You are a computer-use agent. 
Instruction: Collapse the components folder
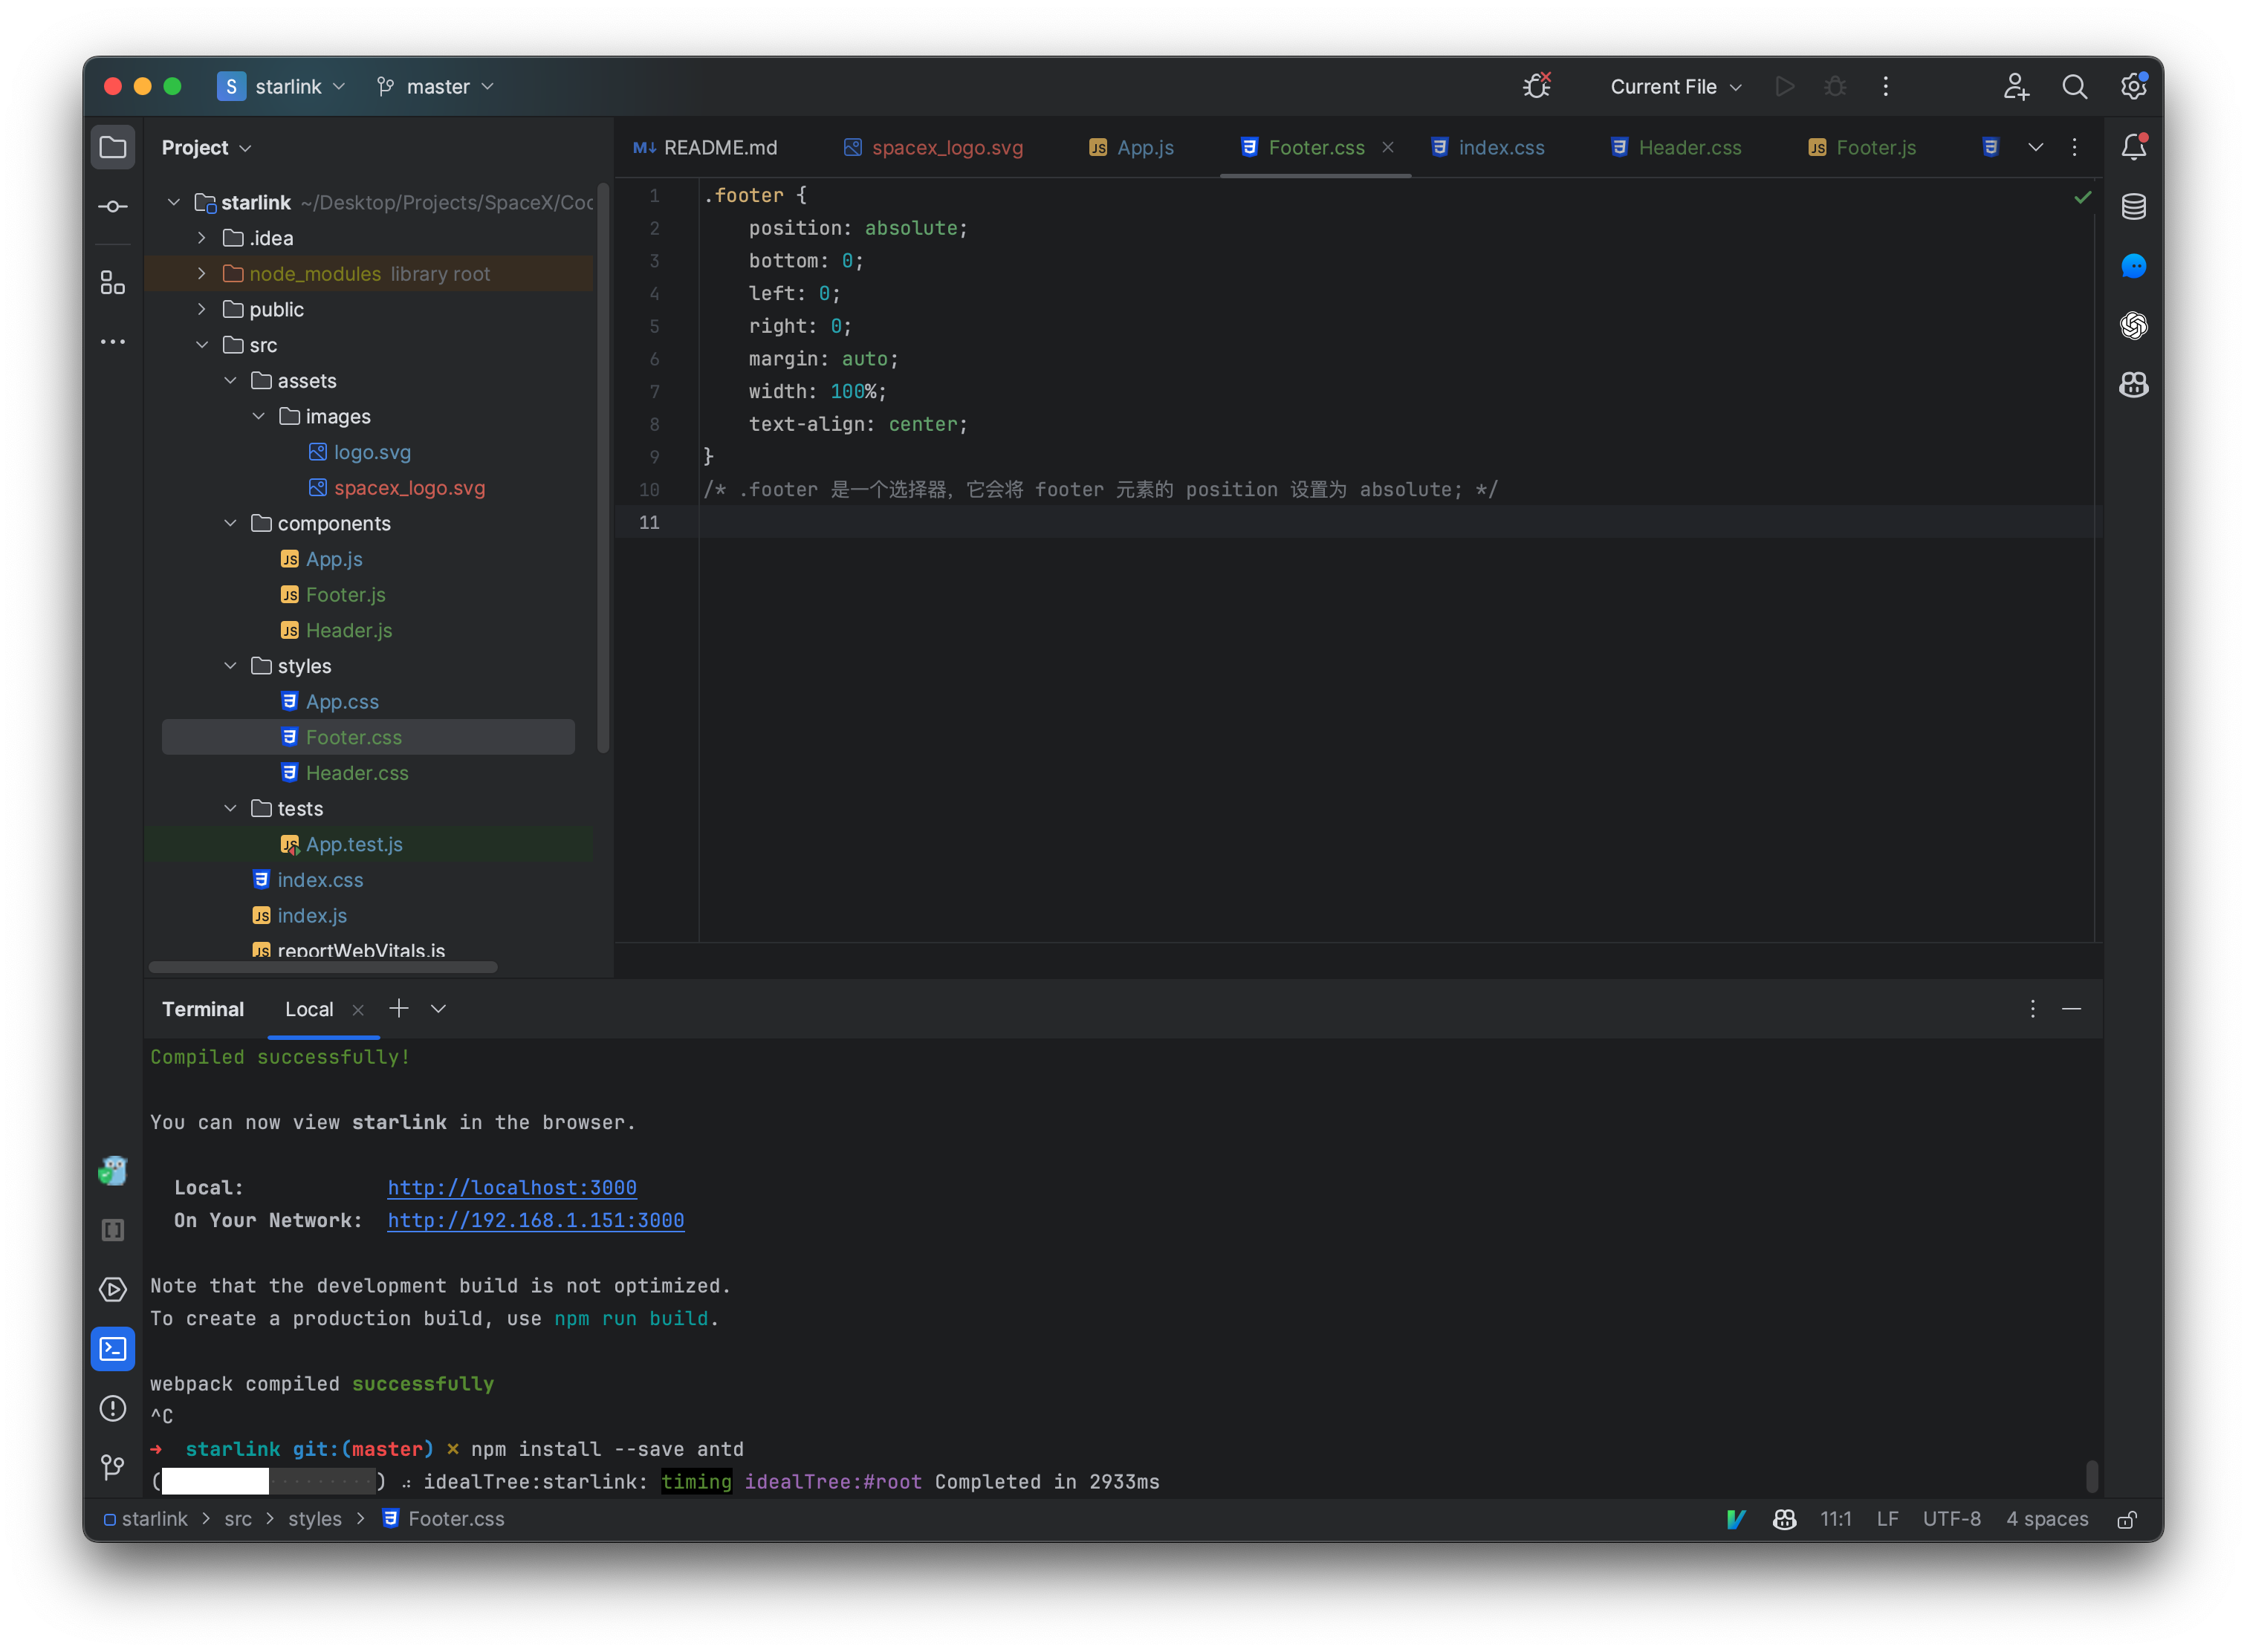tap(231, 523)
